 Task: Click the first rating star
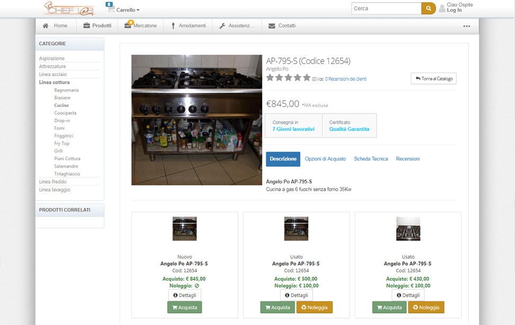click(270, 77)
